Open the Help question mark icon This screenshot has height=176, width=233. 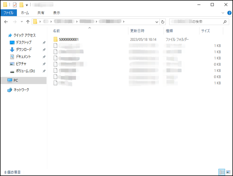coord(229,13)
